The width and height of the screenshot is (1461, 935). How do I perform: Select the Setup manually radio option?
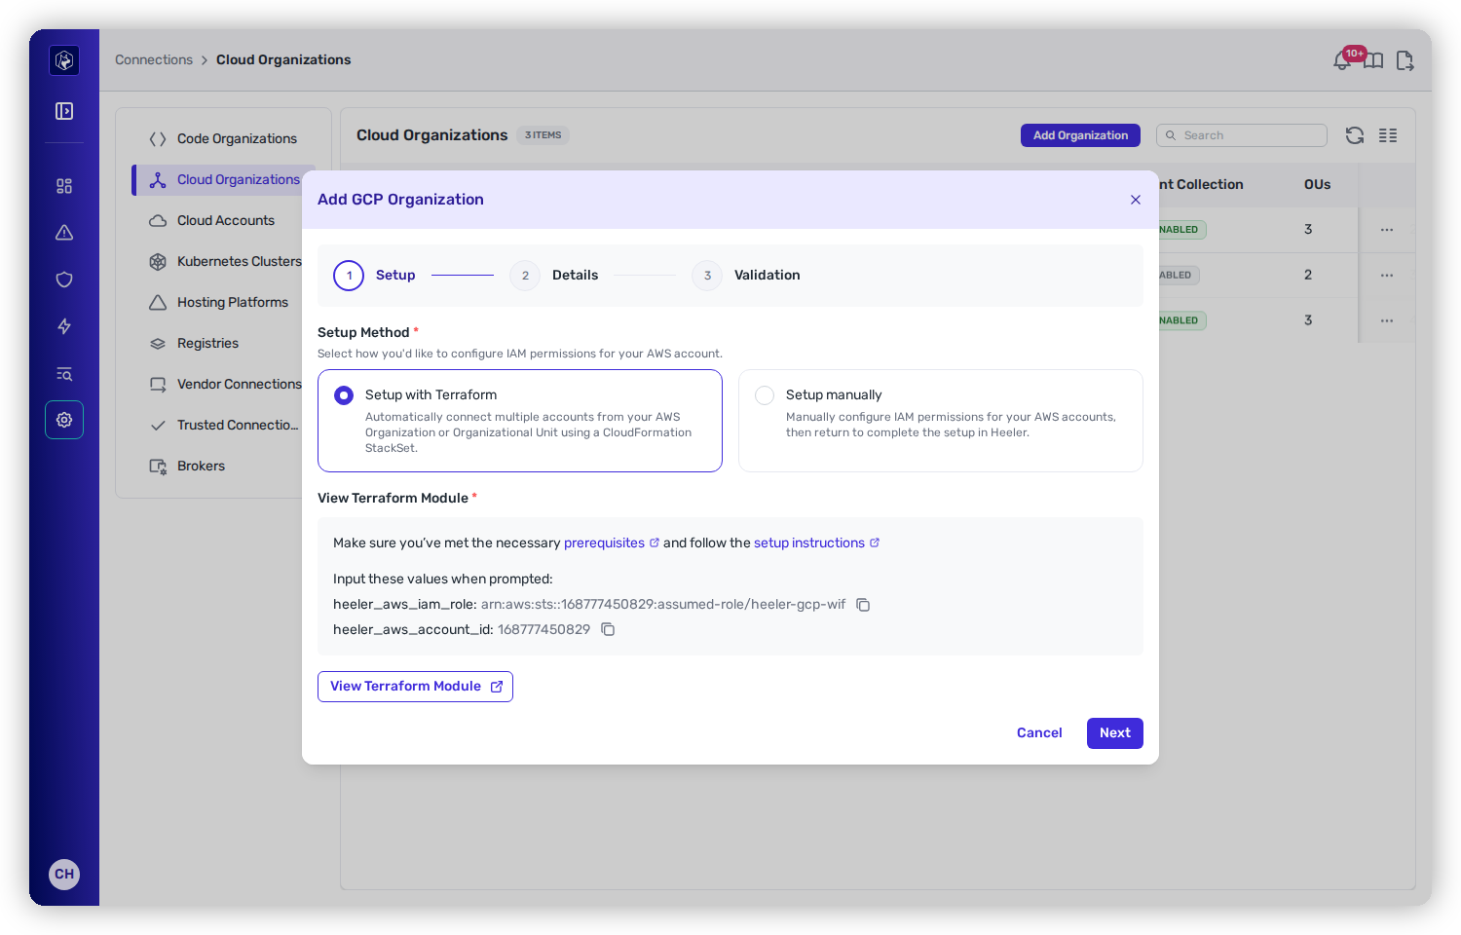click(765, 395)
